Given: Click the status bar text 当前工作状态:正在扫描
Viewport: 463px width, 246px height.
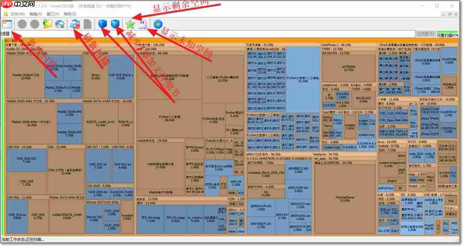Looking at the screenshot, I should [22, 240].
